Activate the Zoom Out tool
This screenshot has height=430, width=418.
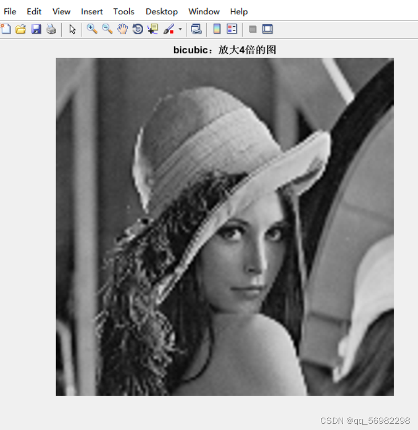(x=107, y=29)
